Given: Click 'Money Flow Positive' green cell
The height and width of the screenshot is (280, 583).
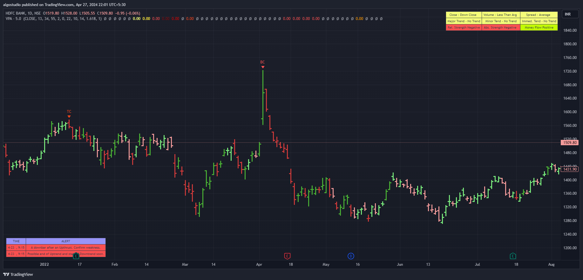Looking at the screenshot, I should 539,28.
